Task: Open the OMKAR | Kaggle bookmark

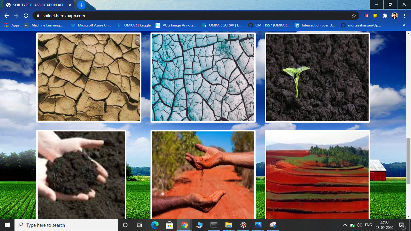Action: 134,25
